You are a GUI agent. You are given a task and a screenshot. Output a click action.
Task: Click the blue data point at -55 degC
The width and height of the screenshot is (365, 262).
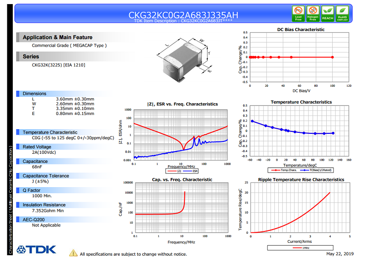[x=252, y=121]
